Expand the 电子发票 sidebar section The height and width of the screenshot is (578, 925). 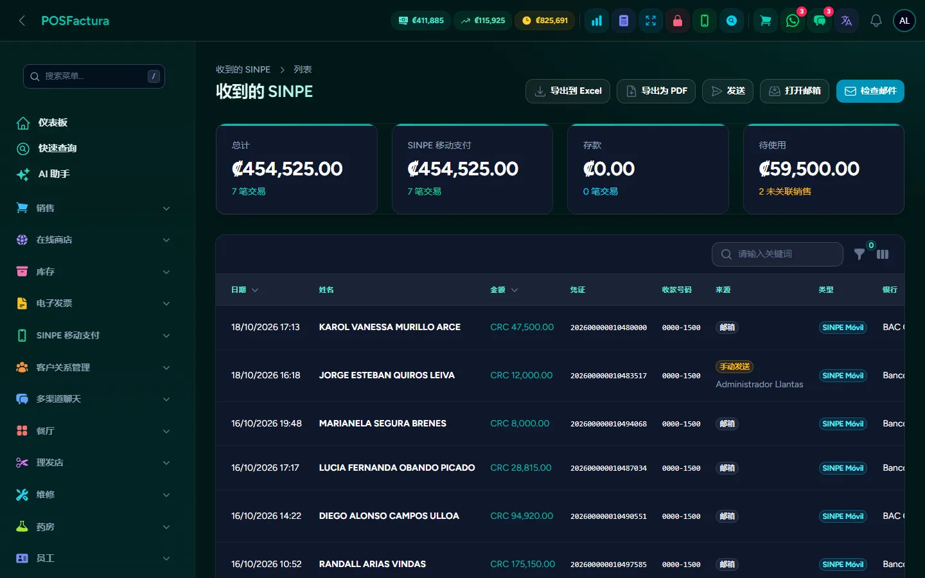coord(94,303)
